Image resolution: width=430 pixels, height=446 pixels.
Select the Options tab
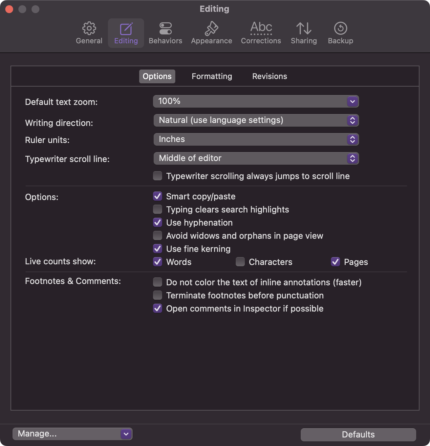pos(157,76)
